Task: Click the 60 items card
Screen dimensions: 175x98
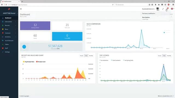Action: point(35,36)
